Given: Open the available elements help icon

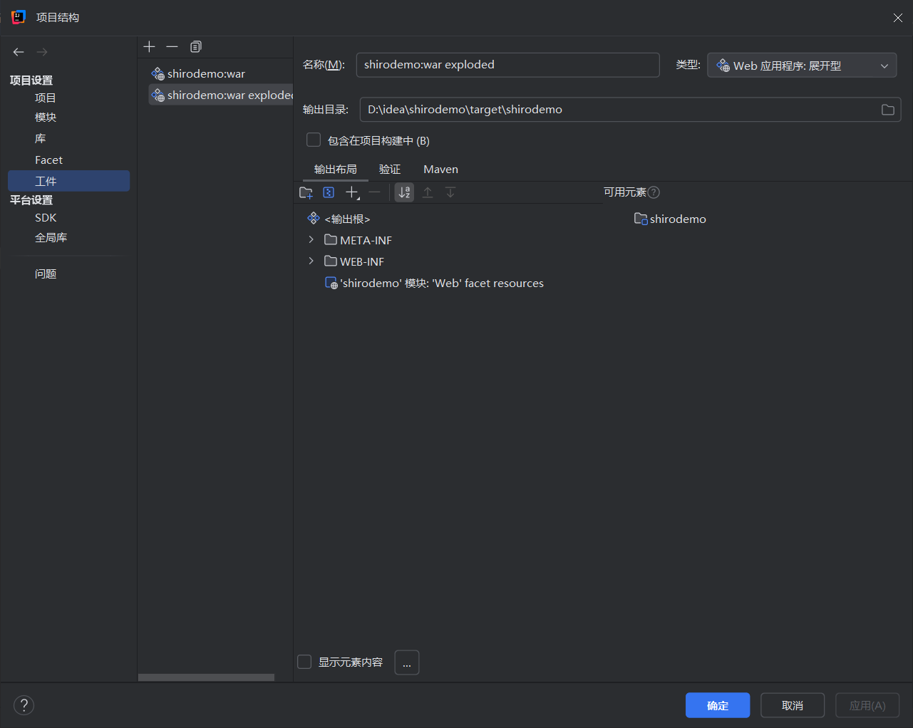Looking at the screenshot, I should [654, 192].
